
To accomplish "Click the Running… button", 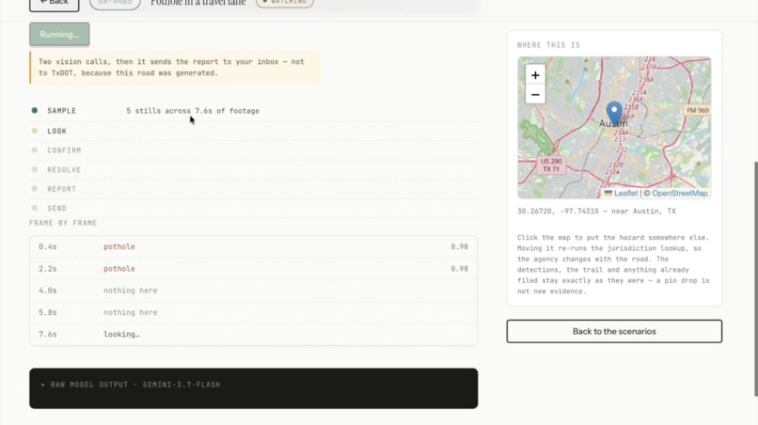I will (59, 35).
